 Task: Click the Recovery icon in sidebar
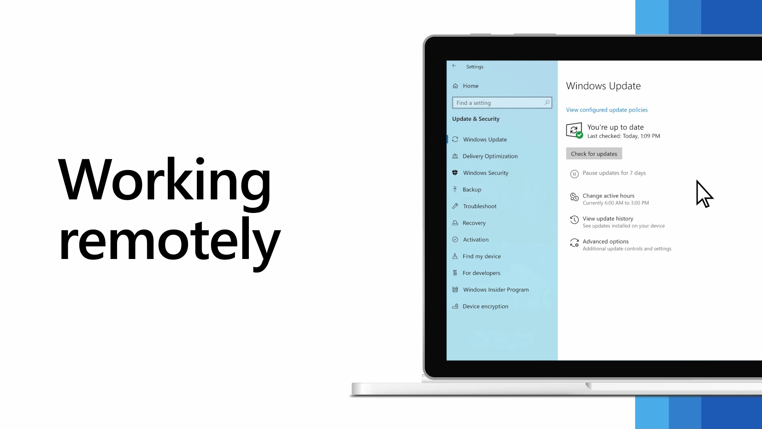point(455,222)
